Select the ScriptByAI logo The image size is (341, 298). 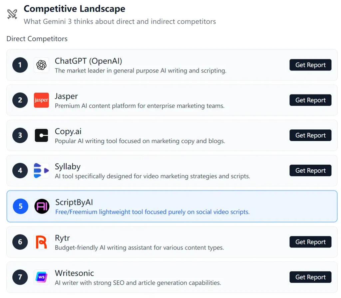[x=41, y=207]
